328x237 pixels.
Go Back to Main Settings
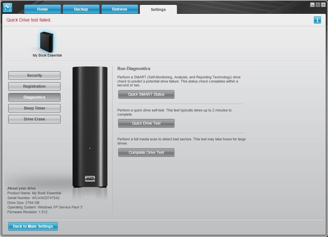coord(33,226)
